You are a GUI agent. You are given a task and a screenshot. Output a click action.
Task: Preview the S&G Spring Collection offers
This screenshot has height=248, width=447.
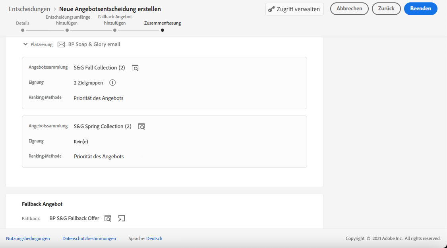[x=141, y=127]
